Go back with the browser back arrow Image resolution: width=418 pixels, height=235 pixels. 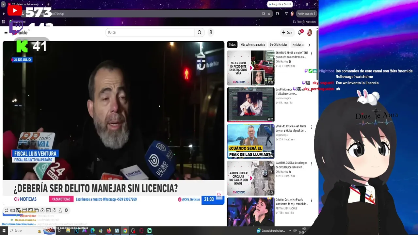click(4, 14)
